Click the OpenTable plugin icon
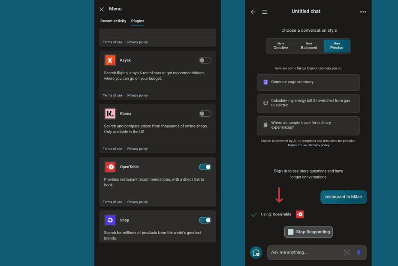Screen dimensions: 398x266 [110, 166]
